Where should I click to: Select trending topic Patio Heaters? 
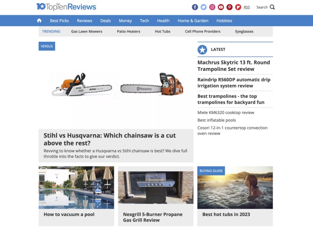click(129, 31)
